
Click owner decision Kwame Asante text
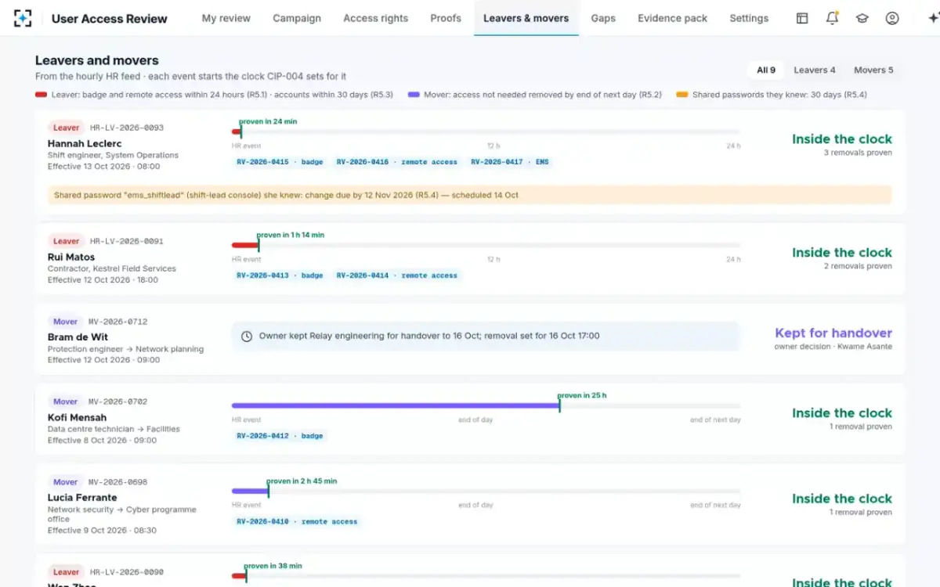click(x=833, y=346)
